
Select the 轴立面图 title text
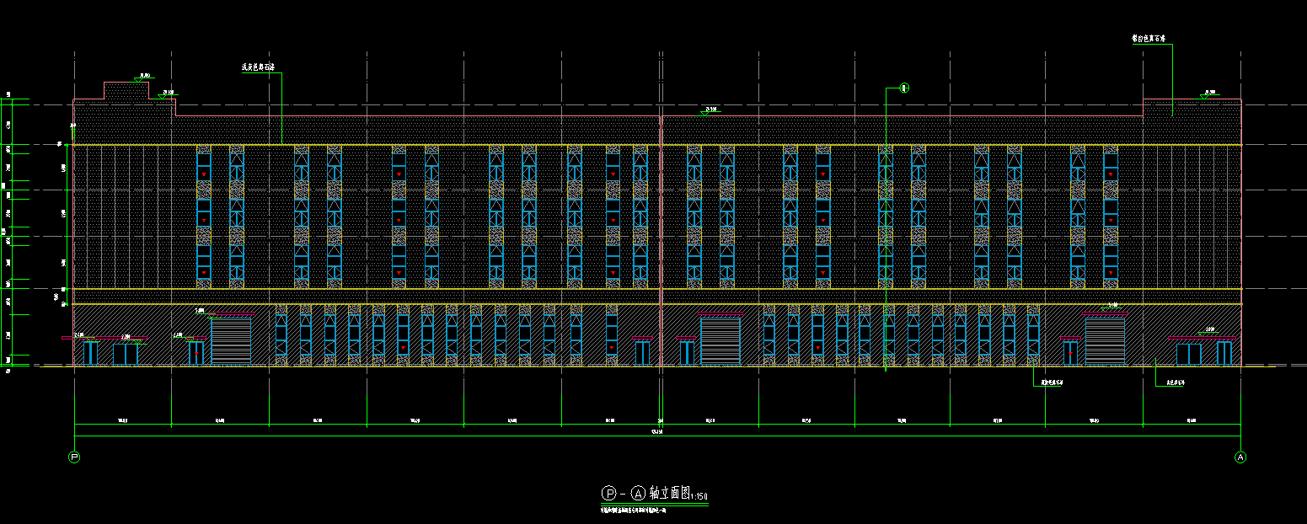669,493
